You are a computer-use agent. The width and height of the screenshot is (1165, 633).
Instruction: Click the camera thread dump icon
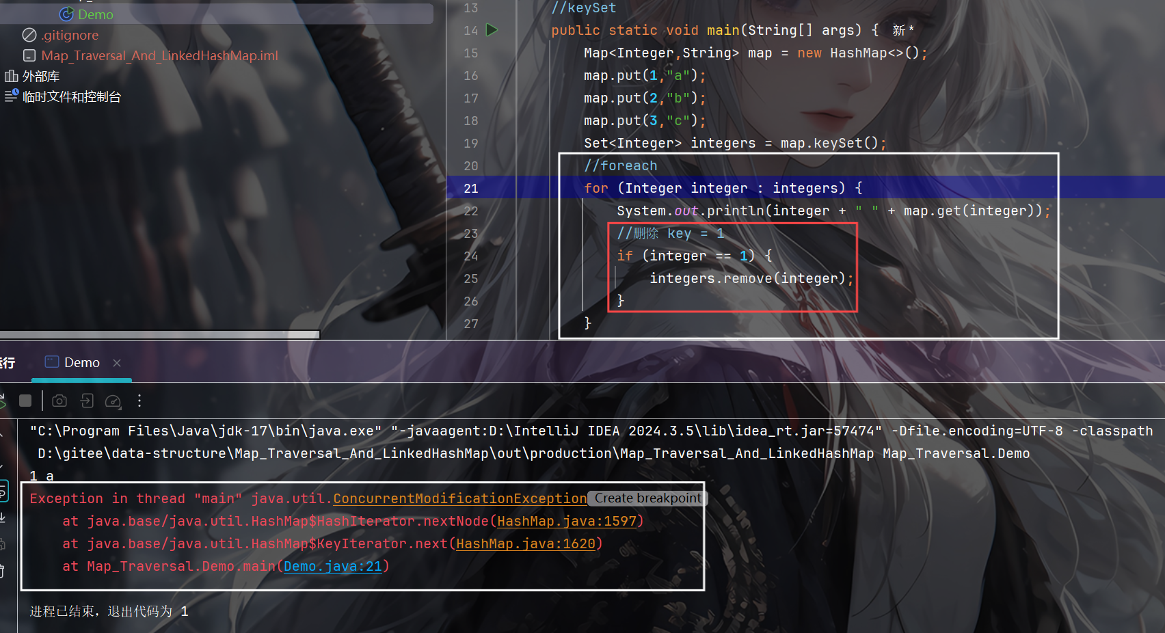[59, 401]
